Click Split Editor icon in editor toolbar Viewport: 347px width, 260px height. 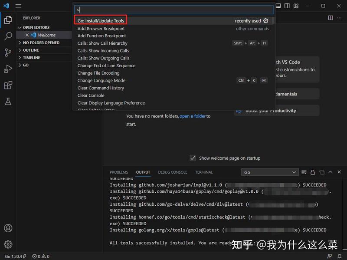[x=331, y=18]
